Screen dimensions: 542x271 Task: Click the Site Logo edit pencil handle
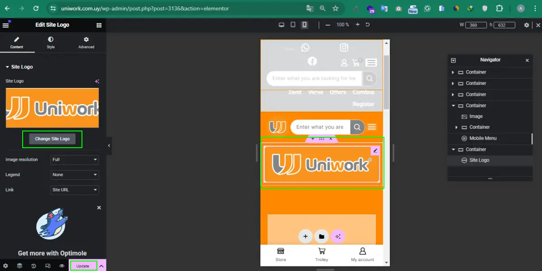[375, 151]
